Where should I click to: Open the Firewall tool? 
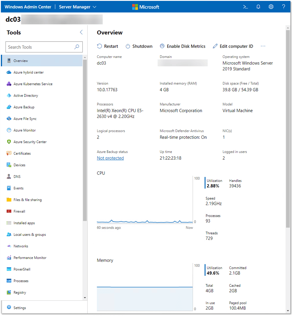click(x=42, y=211)
